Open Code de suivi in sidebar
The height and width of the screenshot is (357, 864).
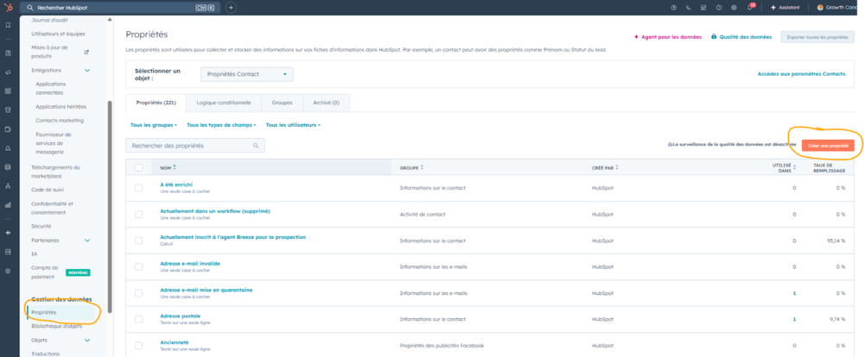[48, 190]
